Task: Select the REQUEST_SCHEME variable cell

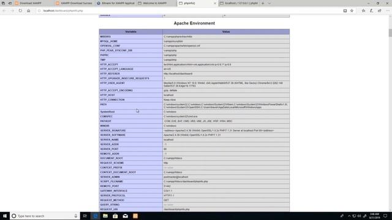Action: (130, 163)
